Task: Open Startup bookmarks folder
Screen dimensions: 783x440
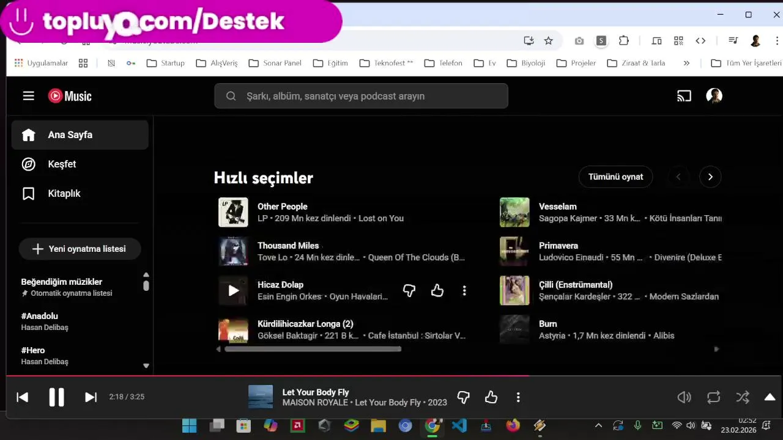Action: click(165, 63)
